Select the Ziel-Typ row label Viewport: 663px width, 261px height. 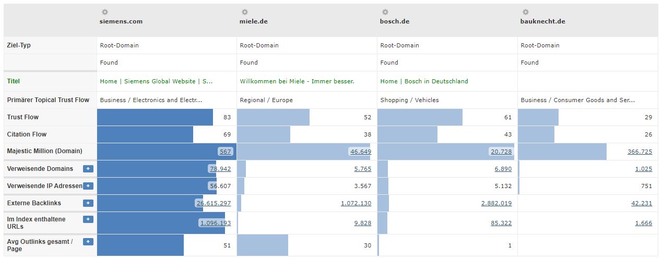pyautogui.click(x=19, y=45)
